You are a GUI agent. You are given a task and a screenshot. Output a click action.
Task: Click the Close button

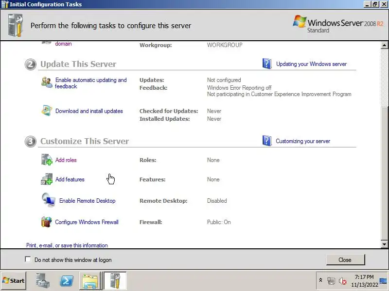pos(345,259)
